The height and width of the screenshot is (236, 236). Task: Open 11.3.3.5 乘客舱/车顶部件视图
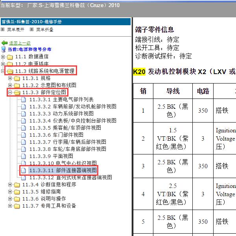point(65,128)
